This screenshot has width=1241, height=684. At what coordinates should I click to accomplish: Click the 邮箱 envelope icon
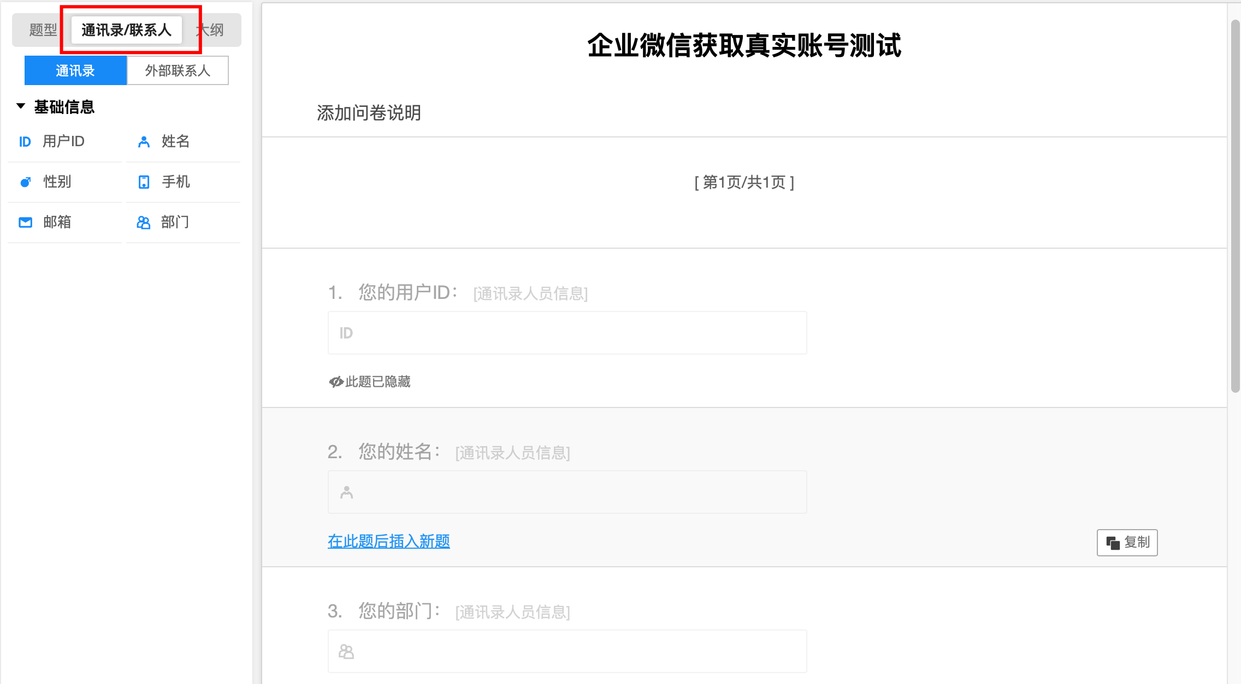[x=25, y=223]
